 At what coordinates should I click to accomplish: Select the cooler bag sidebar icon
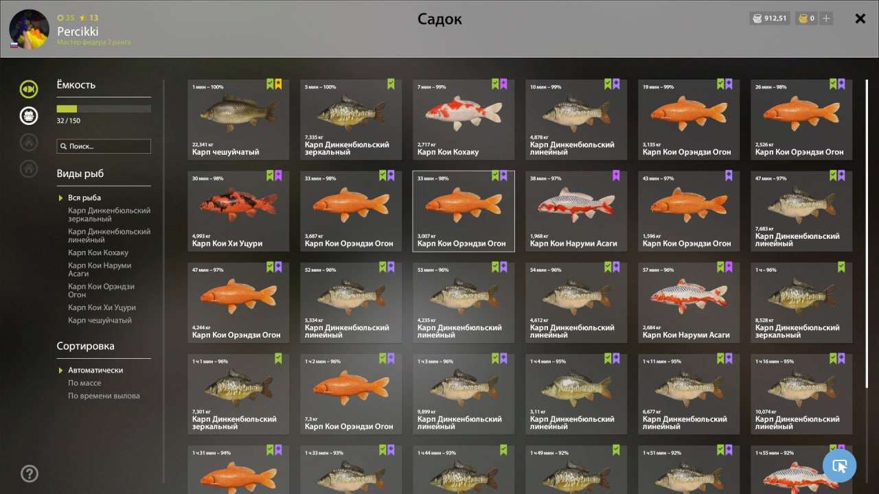tap(29, 115)
